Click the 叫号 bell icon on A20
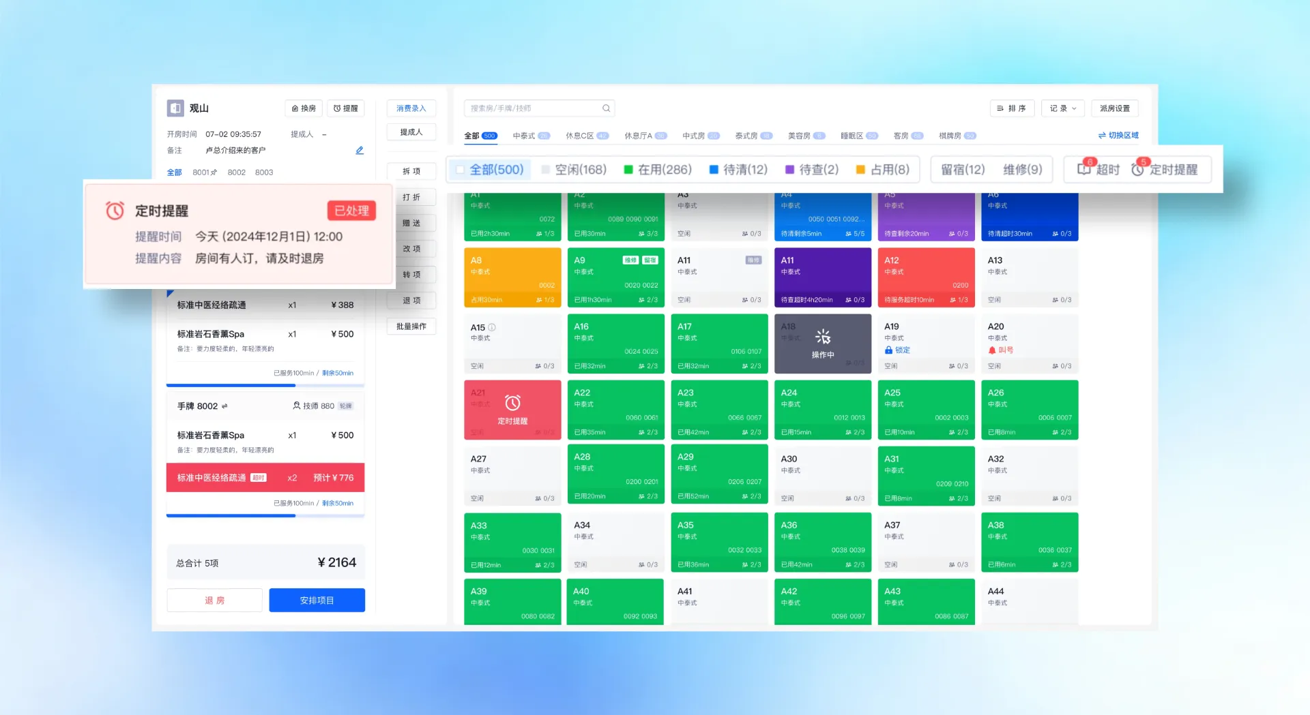Viewport: 1310px width, 715px height. click(992, 350)
